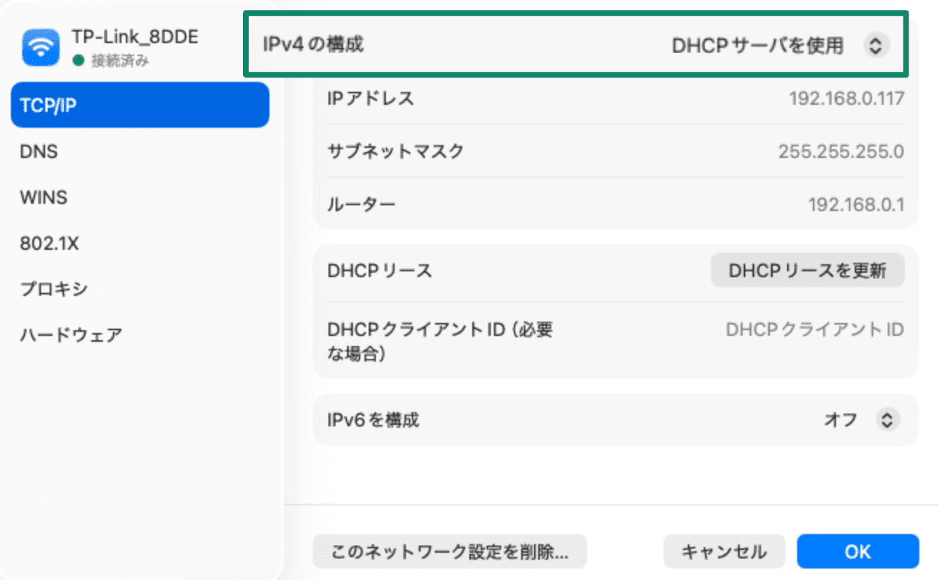Confirm settings with the OK button
Screen dimensions: 938x580
point(858,551)
